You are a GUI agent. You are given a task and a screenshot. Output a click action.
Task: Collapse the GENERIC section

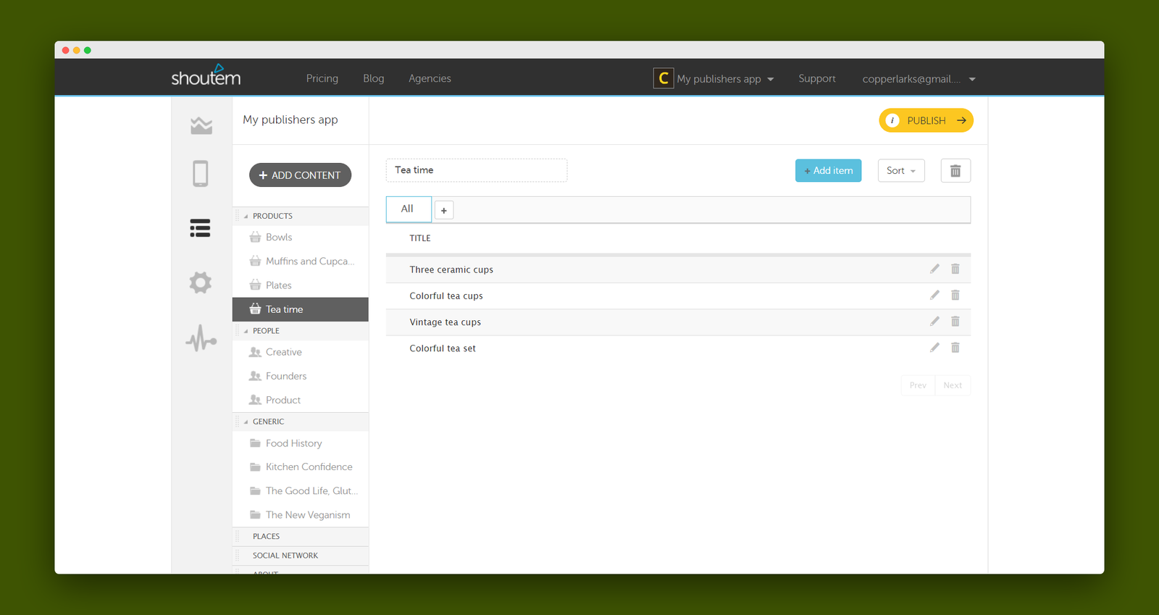[x=246, y=422]
